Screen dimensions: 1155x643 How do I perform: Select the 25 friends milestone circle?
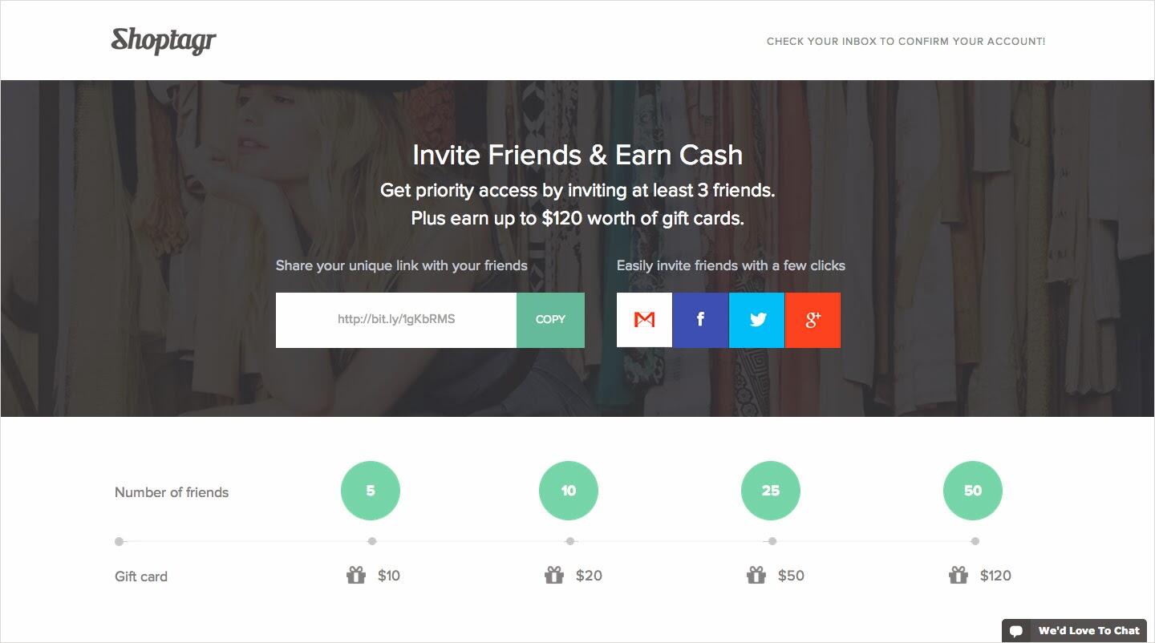(771, 491)
